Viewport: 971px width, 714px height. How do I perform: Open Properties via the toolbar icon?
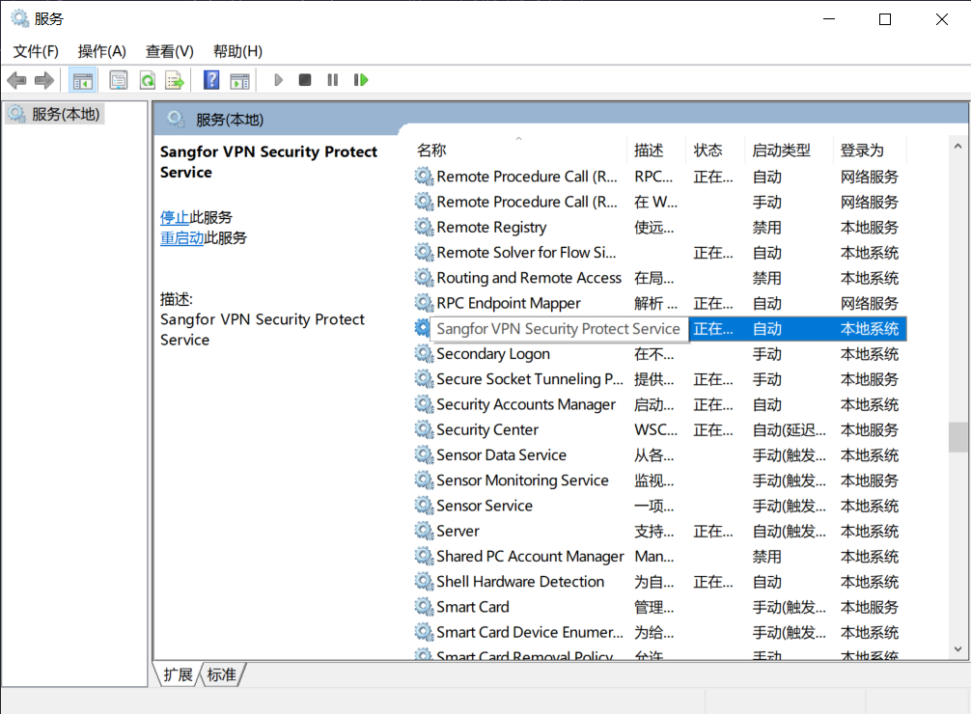point(119,80)
